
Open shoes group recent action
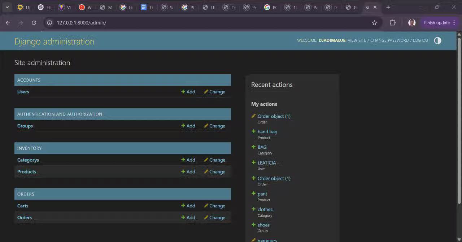(263, 225)
